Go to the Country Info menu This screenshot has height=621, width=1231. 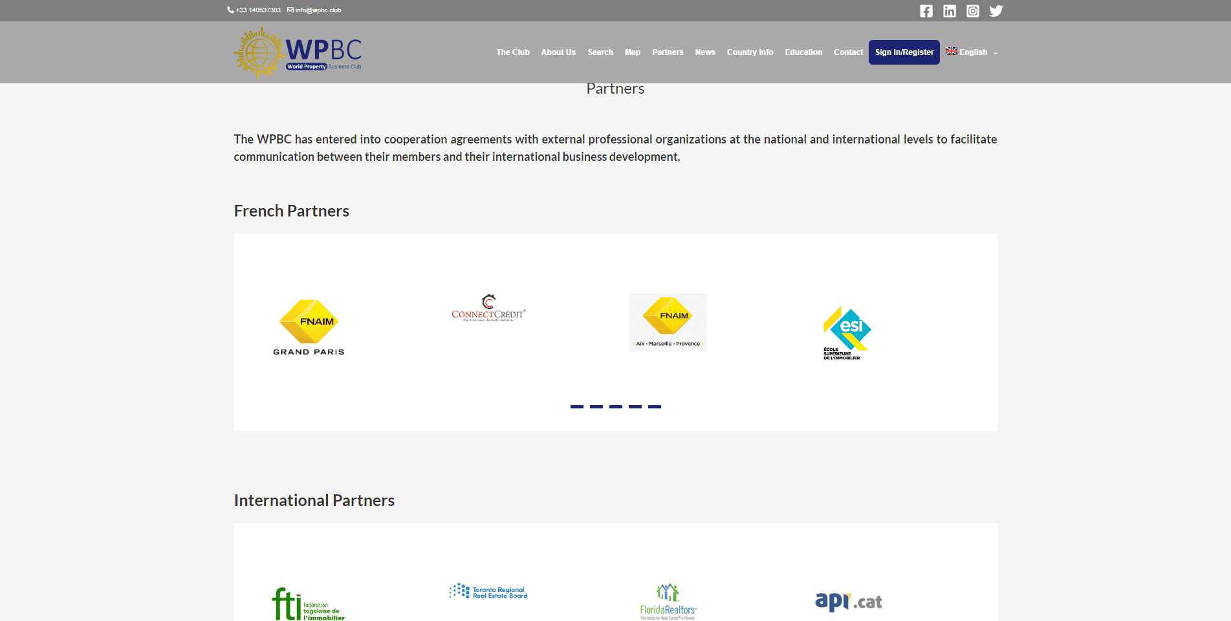750,52
